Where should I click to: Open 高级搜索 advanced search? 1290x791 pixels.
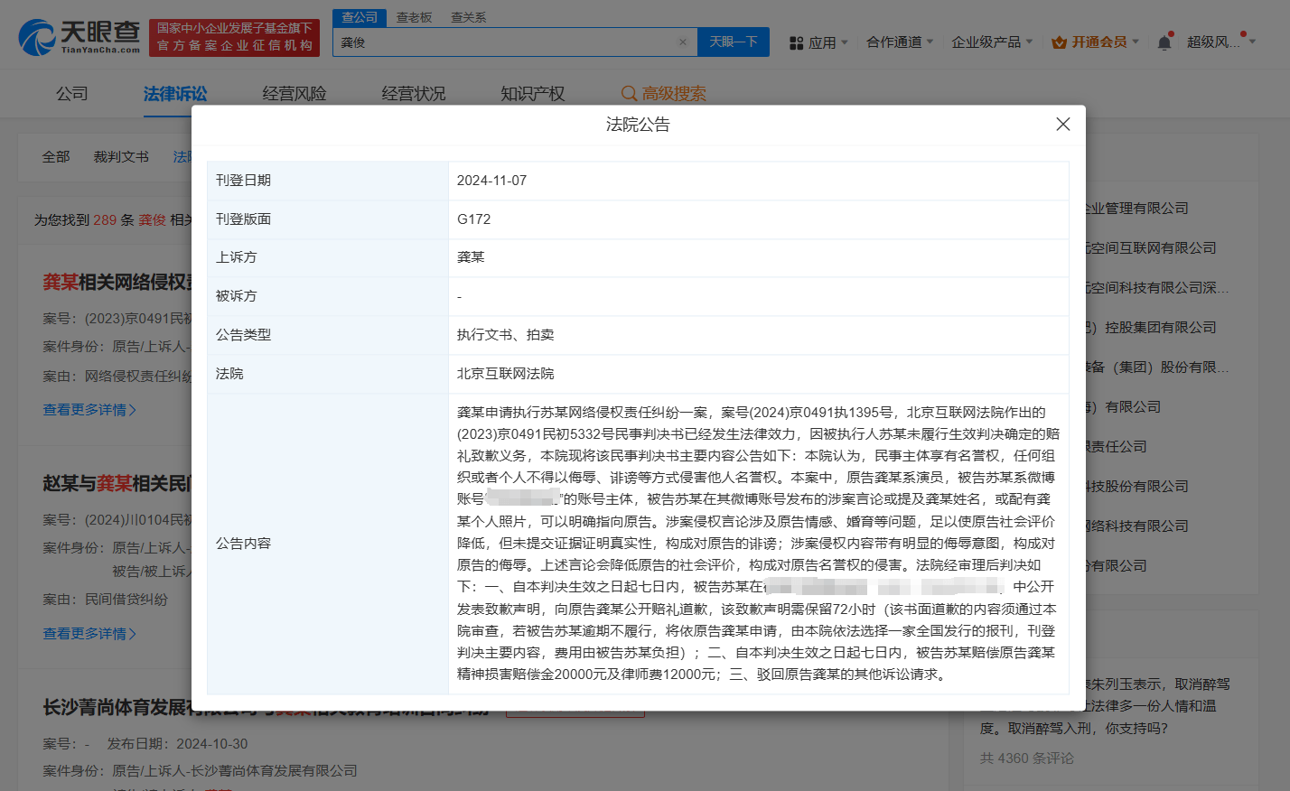(664, 94)
